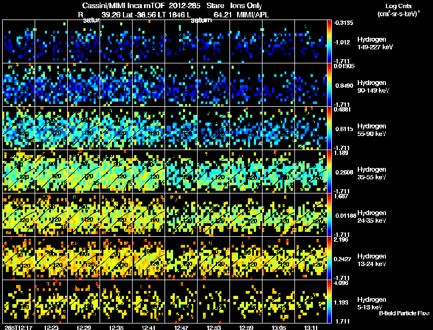The height and width of the screenshot is (330, 433).
Task: Click the color bar beside Hydrogen 5-13 keV
Action: (329, 301)
